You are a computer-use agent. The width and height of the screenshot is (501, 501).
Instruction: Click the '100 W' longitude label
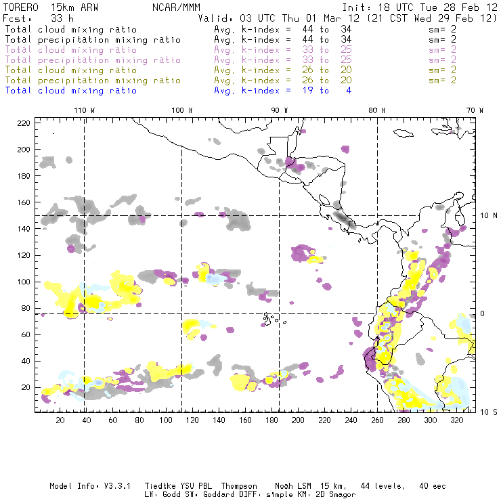[x=182, y=110]
